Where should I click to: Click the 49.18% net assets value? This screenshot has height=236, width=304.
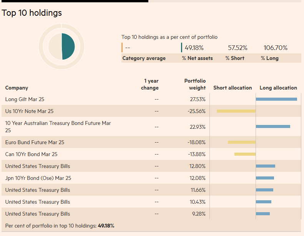(194, 48)
